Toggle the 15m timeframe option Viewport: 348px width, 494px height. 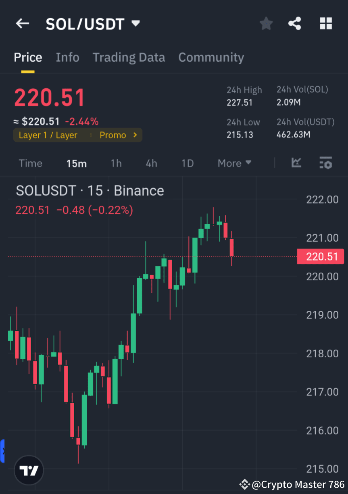[x=77, y=163]
